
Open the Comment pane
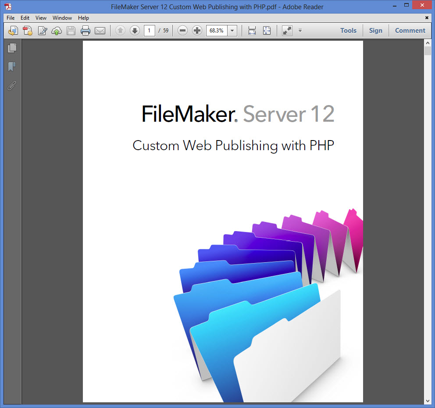(x=410, y=31)
